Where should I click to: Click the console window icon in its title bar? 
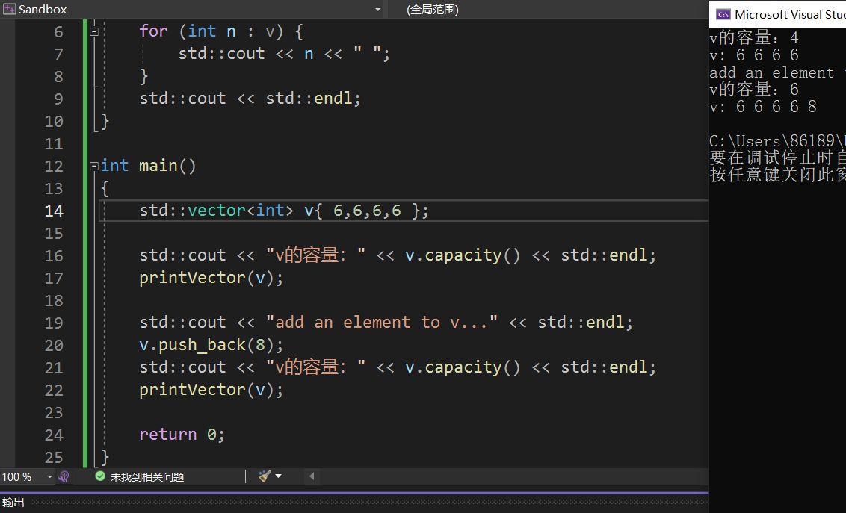tap(723, 14)
